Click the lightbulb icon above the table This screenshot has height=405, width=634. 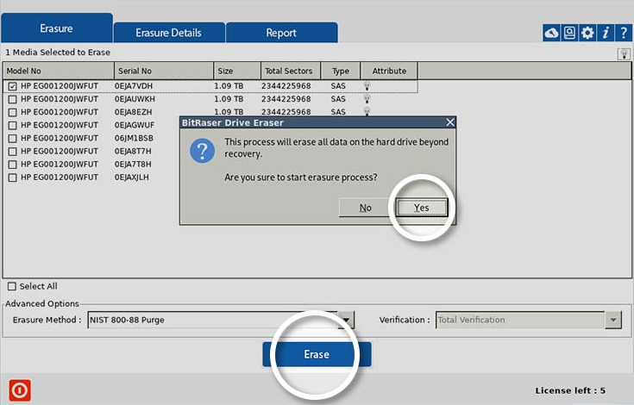pyautogui.click(x=623, y=53)
